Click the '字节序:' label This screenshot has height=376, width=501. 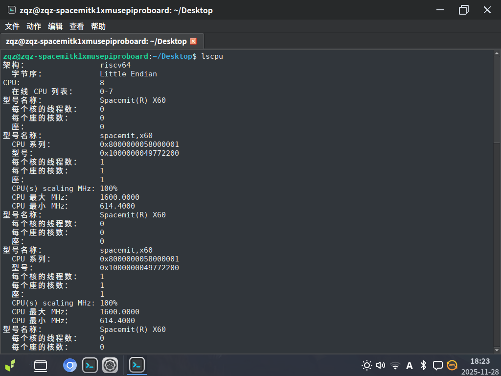pos(27,74)
